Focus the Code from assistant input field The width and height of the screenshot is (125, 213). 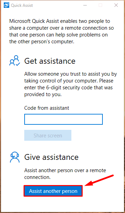tap(64, 119)
